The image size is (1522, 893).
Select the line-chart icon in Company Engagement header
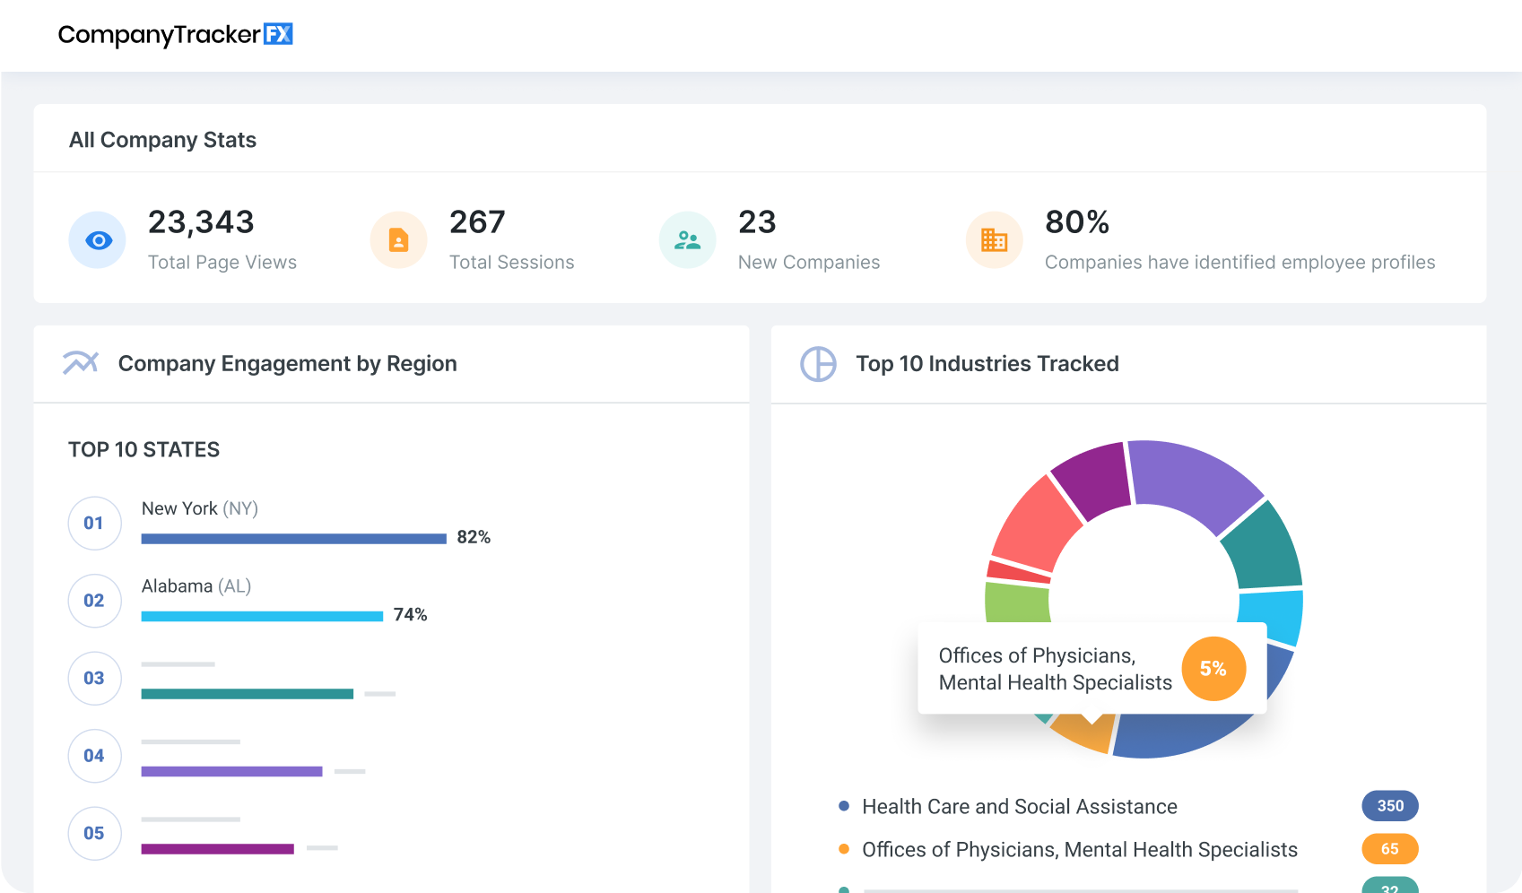[81, 363]
